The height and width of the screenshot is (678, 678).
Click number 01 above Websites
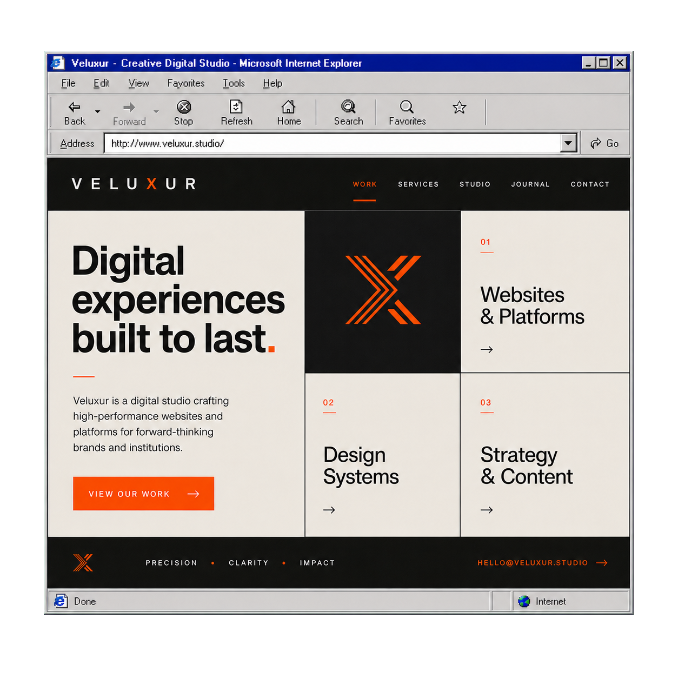pyautogui.click(x=486, y=242)
